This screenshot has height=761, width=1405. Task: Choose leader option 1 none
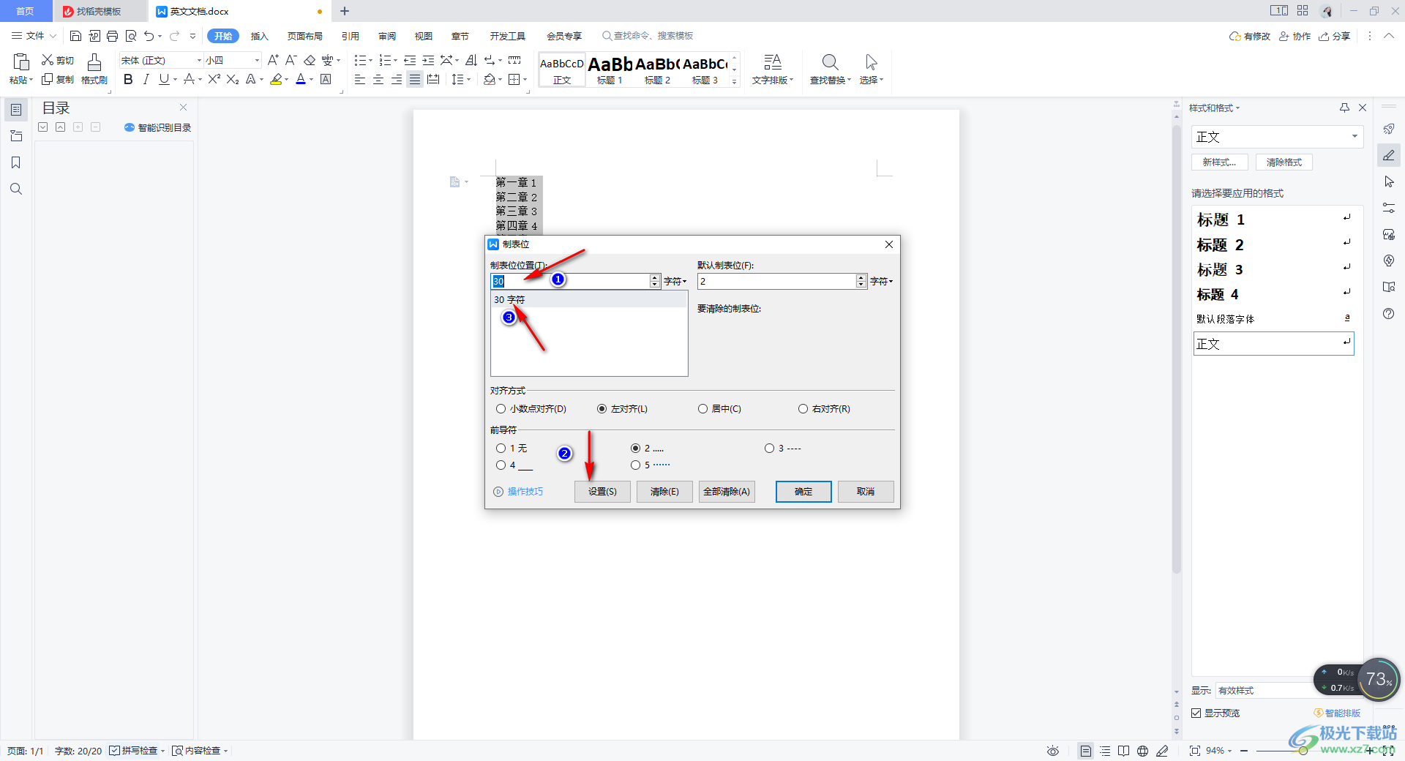(x=501, y=448)
